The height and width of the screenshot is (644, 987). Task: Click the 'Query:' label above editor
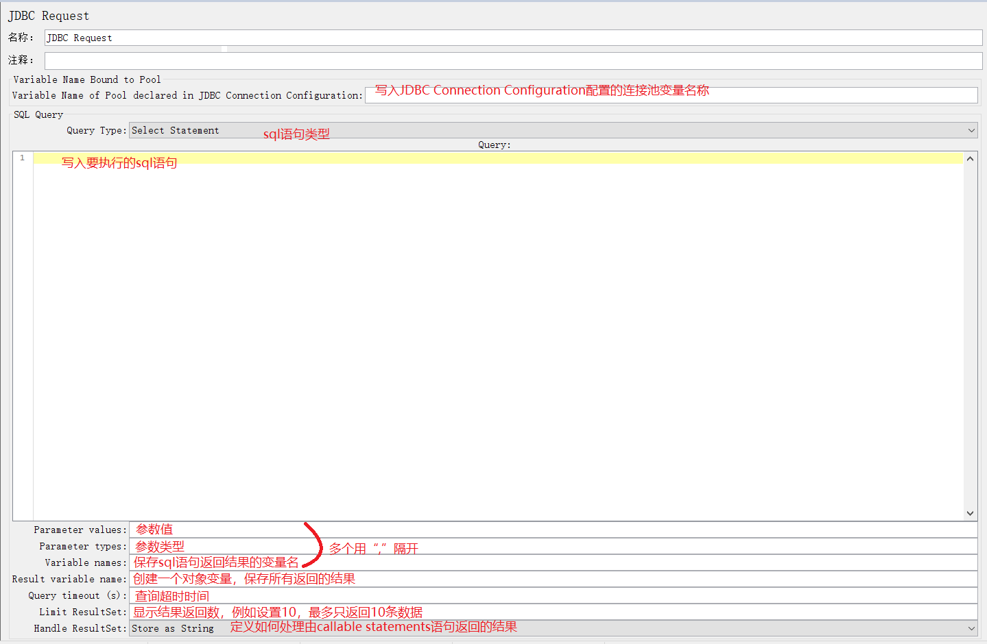click(x=495, y=145)
